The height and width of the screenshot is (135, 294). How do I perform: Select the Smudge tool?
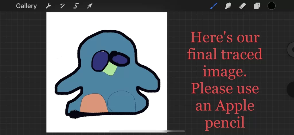pyautogui.click(x=228, y=6)
